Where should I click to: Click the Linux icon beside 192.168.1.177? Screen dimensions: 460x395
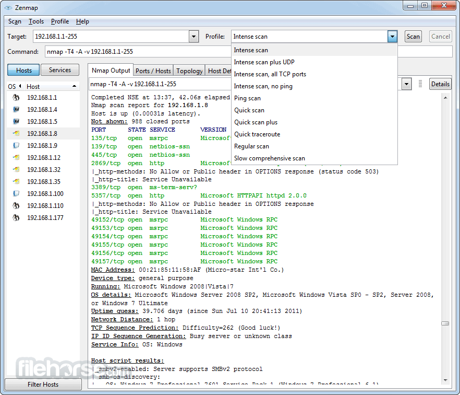[16, 218]
